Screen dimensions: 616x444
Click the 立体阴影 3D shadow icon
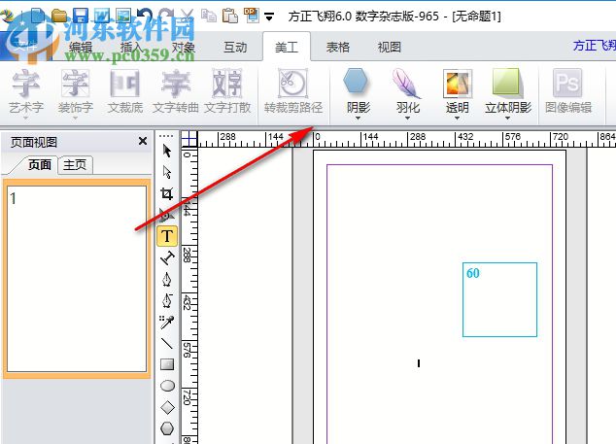point(507,83)
